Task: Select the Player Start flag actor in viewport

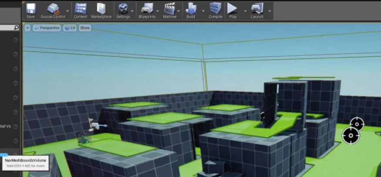Action: click(94, 125)
